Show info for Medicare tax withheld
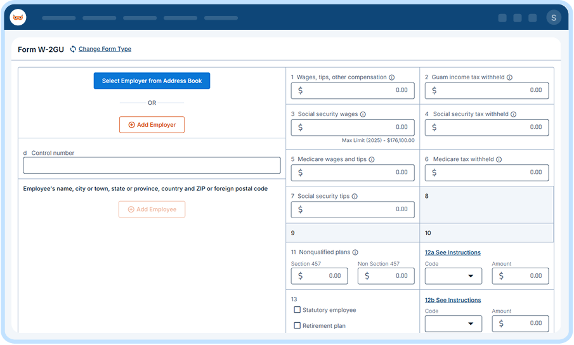Screen dimensions: 574x345 [499, 160]
